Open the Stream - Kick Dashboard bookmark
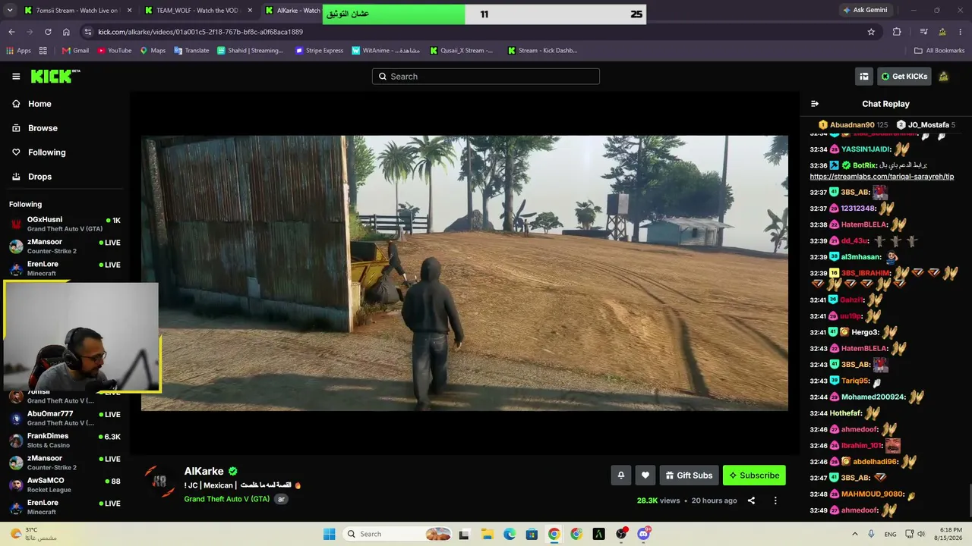This screenshot has height=546, width=972. (542, 51)
